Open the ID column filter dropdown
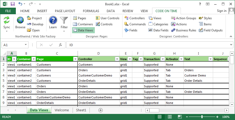Screen dimensions: 235x120 pos(14,59)
